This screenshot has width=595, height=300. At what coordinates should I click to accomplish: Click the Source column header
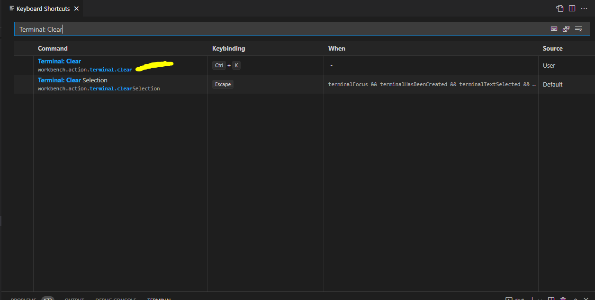point(552,48)
